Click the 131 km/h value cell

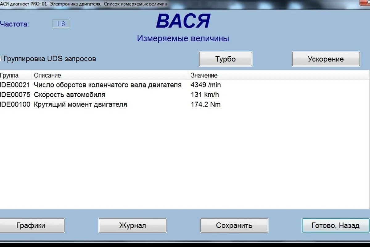[205, 94]
